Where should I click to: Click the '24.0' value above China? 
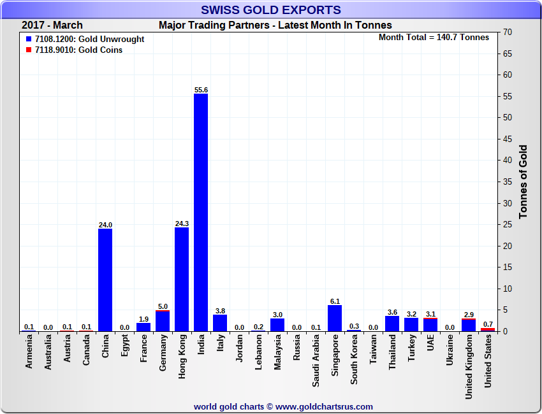tap(105, 225)
